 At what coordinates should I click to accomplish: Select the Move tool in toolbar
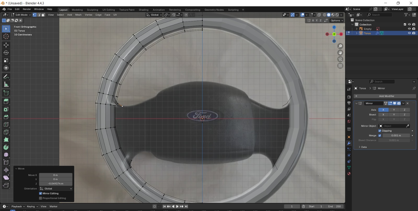point(6,45)
